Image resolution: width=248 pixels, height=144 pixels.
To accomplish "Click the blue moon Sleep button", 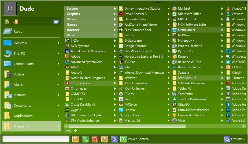I will coord(114,139).
